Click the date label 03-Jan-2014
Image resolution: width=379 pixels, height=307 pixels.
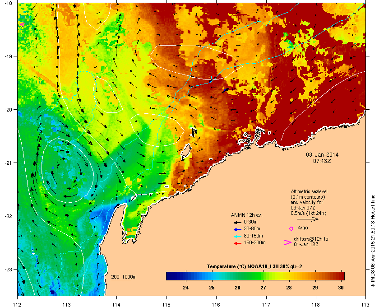(x=322, y=155)
